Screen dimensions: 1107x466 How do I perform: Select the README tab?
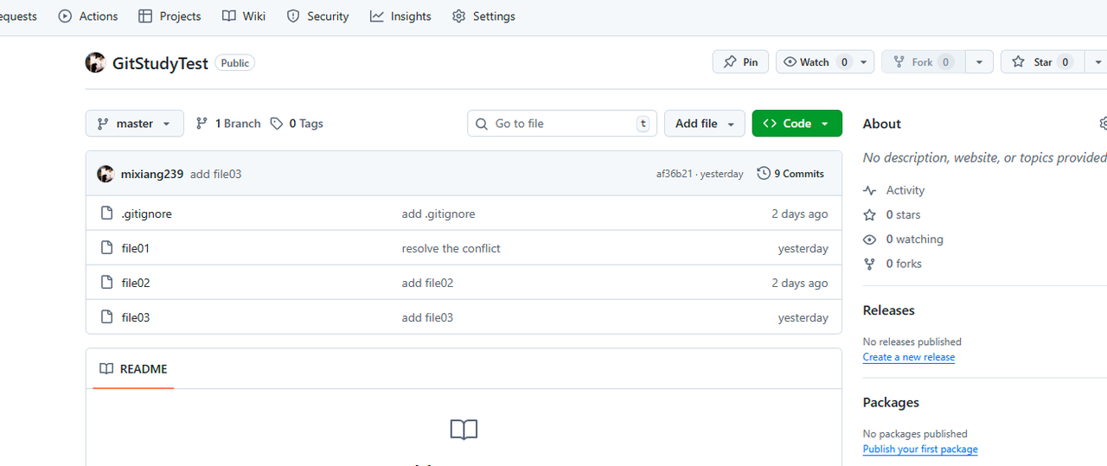click(133, 369)
